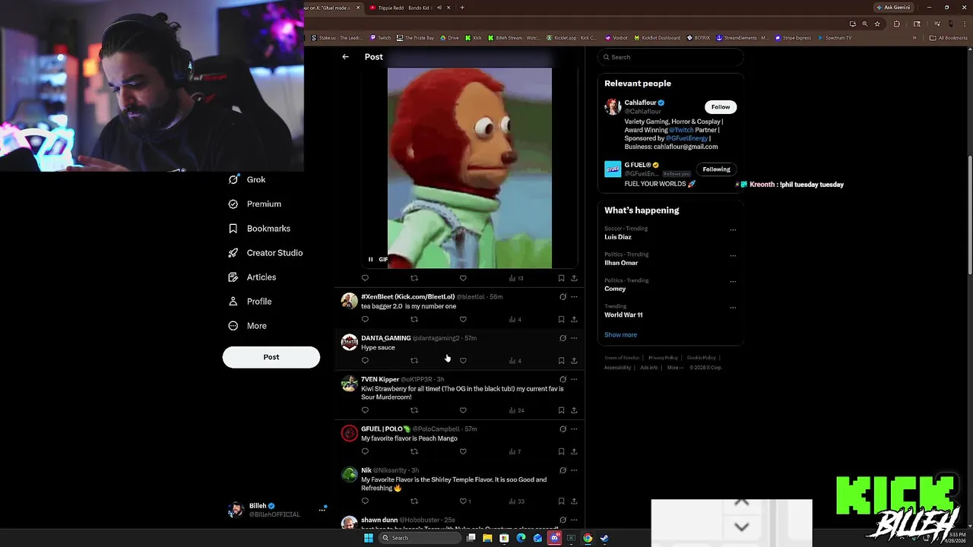Open account menu dots beside Billeh
973x547 pixels.
[322, 510]
